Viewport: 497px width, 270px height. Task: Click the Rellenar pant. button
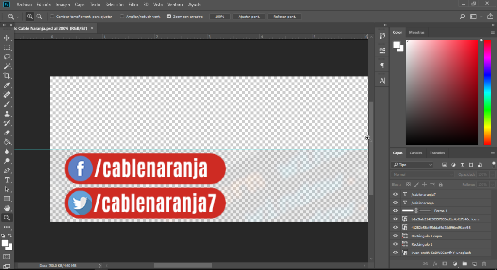pyautogui.click(x=284, y=17)
